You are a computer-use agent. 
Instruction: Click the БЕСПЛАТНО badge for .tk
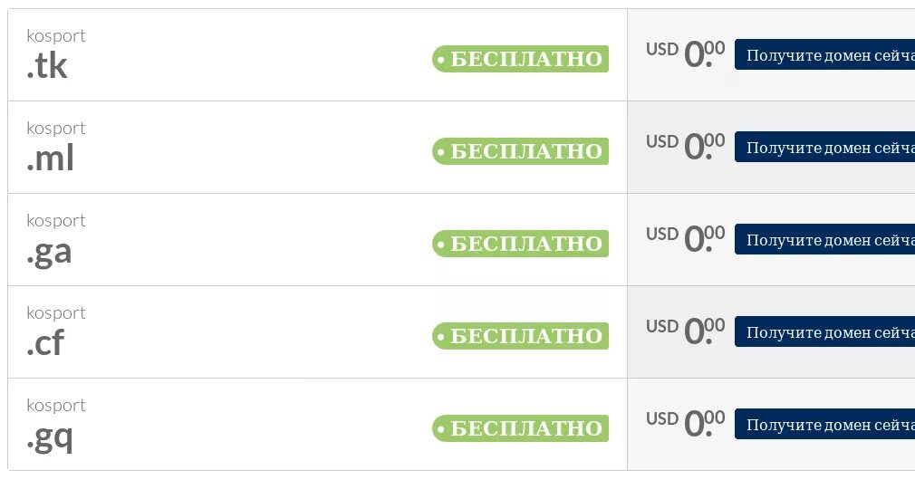pos(521,59)
